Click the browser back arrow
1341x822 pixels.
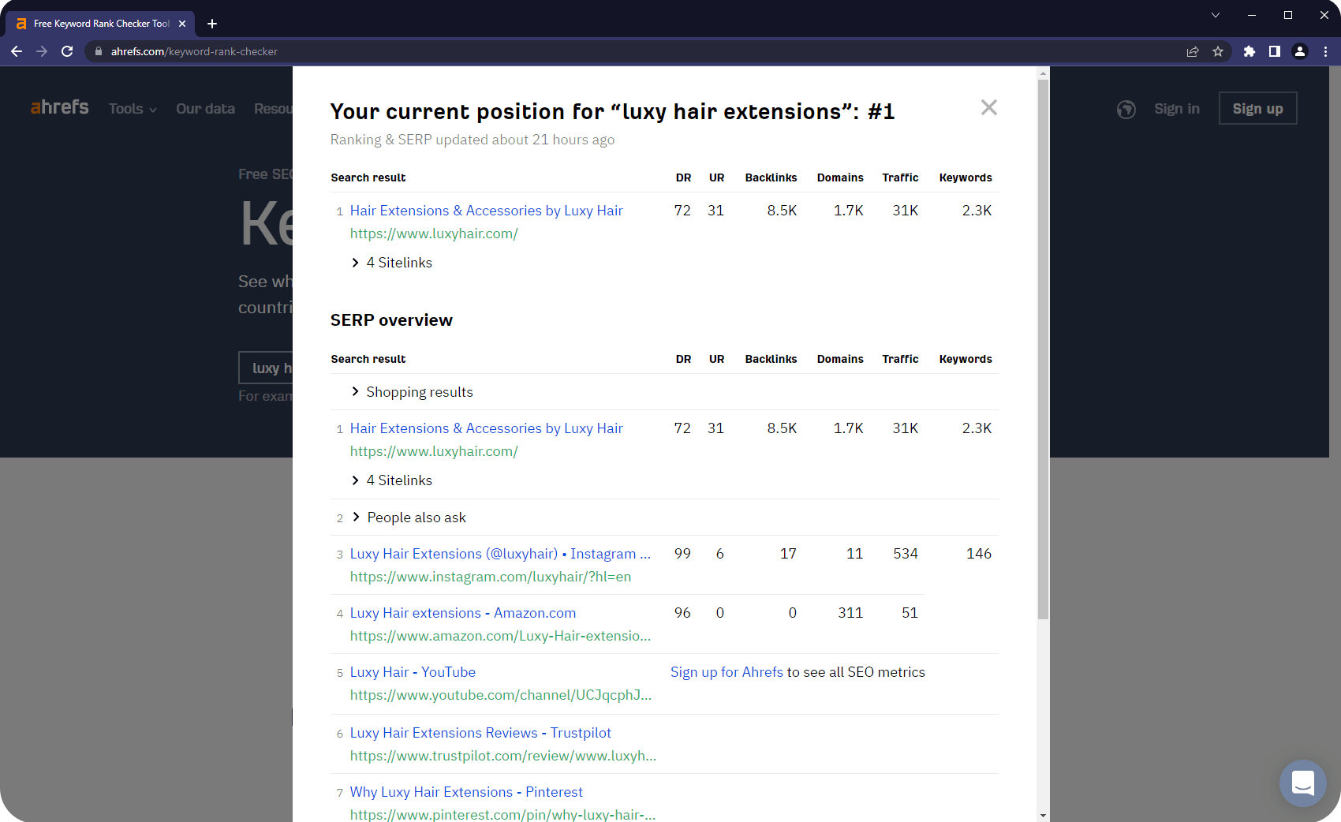pos(17,51)
